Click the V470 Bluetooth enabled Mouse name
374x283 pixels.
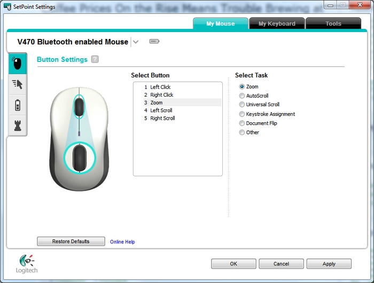click(x=73, y=42)
